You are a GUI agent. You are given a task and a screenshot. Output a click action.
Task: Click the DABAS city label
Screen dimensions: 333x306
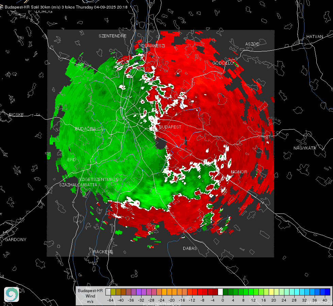click(x=190, y=248)
